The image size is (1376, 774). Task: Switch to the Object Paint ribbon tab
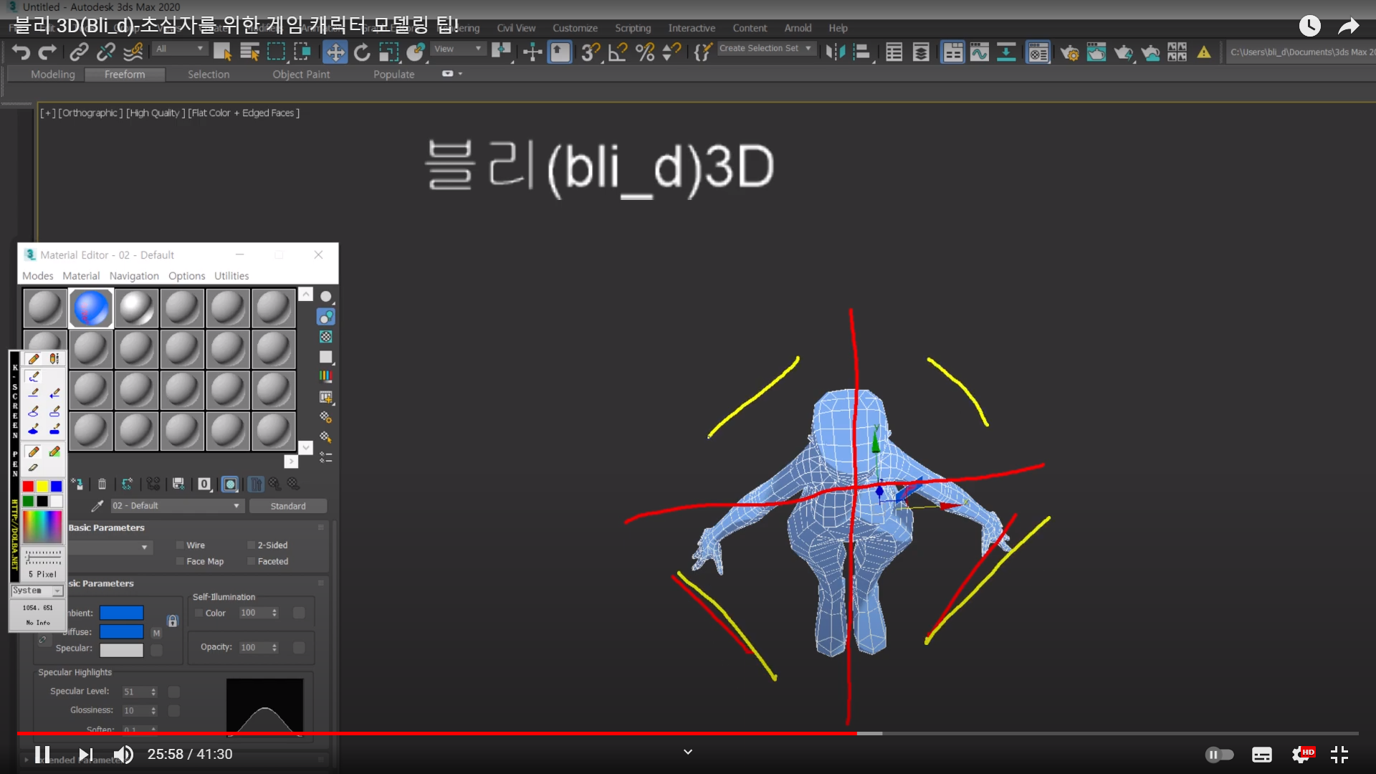(x=301, y=75)
